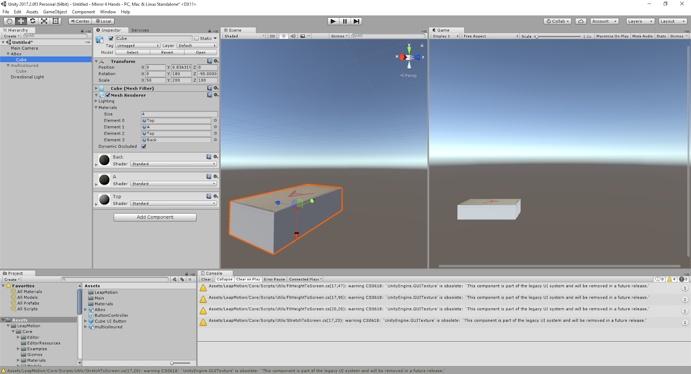Select the Hand tool
Screen dimensions: 691x374
[x=9, y=21]
